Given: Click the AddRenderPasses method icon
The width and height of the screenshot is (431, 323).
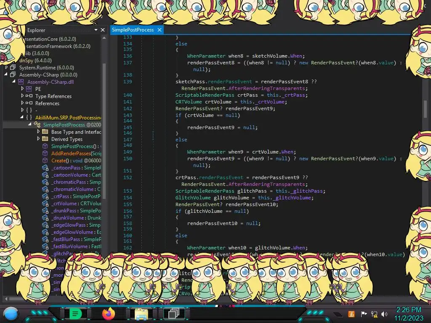Looking at the screenshot, I should [x=45, y=153].
